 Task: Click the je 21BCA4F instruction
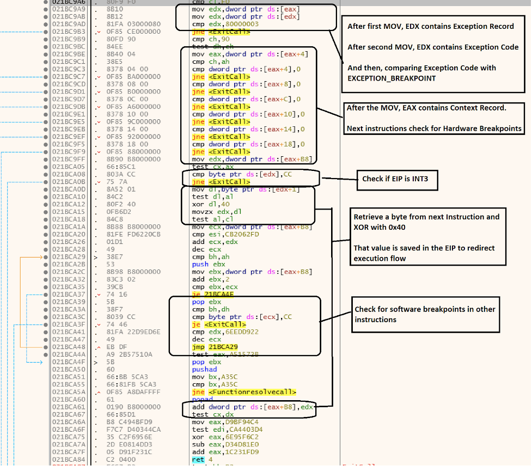(x=213, y=295)
